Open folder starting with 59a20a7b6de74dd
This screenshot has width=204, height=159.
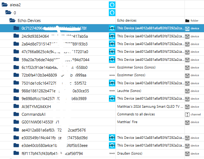(16, 59)
